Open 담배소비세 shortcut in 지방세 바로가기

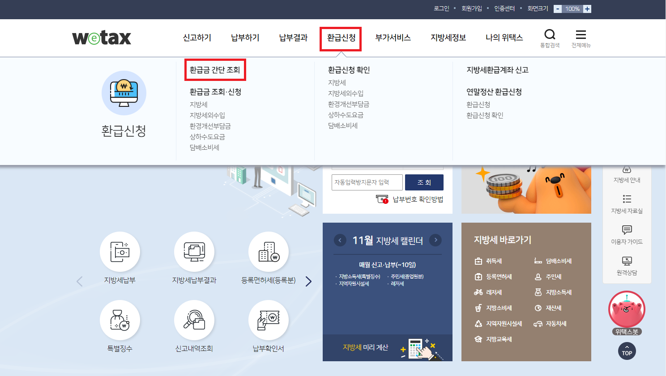(x=553, y=261)
